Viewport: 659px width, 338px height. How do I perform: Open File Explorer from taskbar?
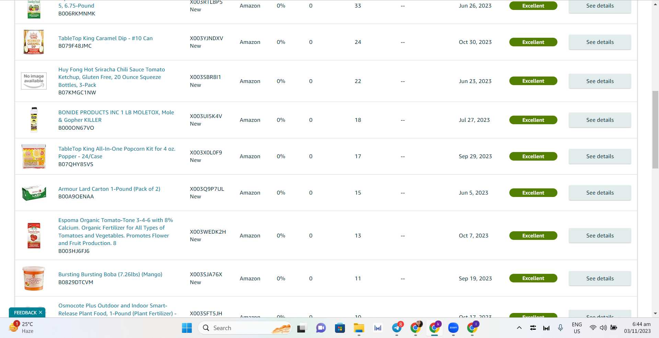[x=359, y=328]
